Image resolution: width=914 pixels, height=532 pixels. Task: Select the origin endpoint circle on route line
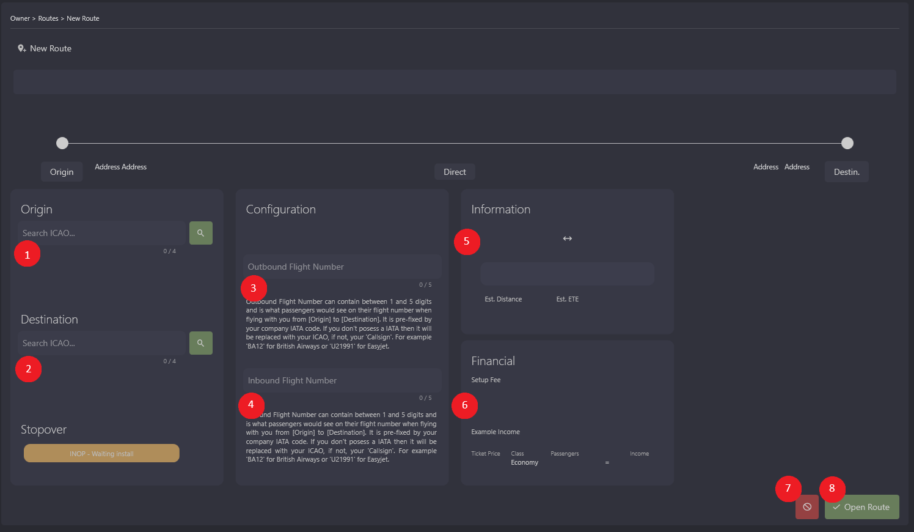(x=62, y=143)
